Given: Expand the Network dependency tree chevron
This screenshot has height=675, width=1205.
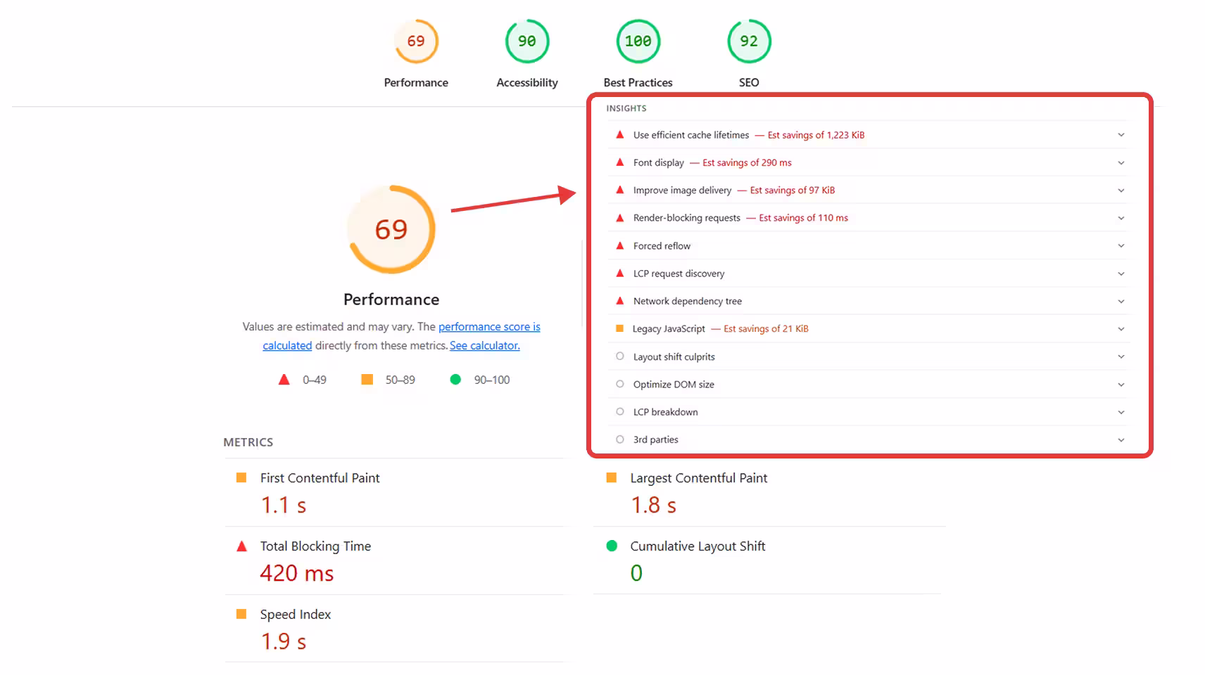Looking at the screenshot, I should tap(1121, 301).
